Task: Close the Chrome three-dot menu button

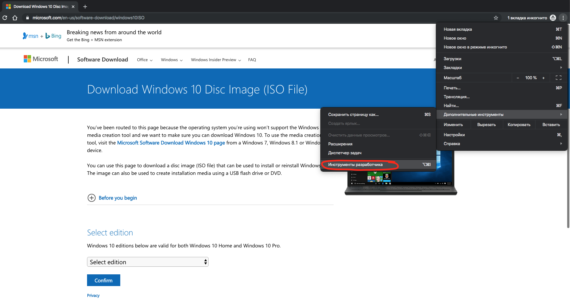Action: (x=563, y=18)
